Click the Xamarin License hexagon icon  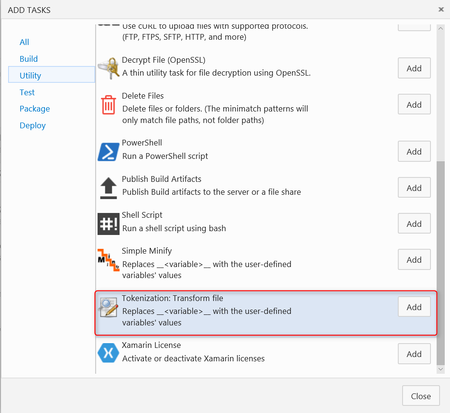pos(109,353)
